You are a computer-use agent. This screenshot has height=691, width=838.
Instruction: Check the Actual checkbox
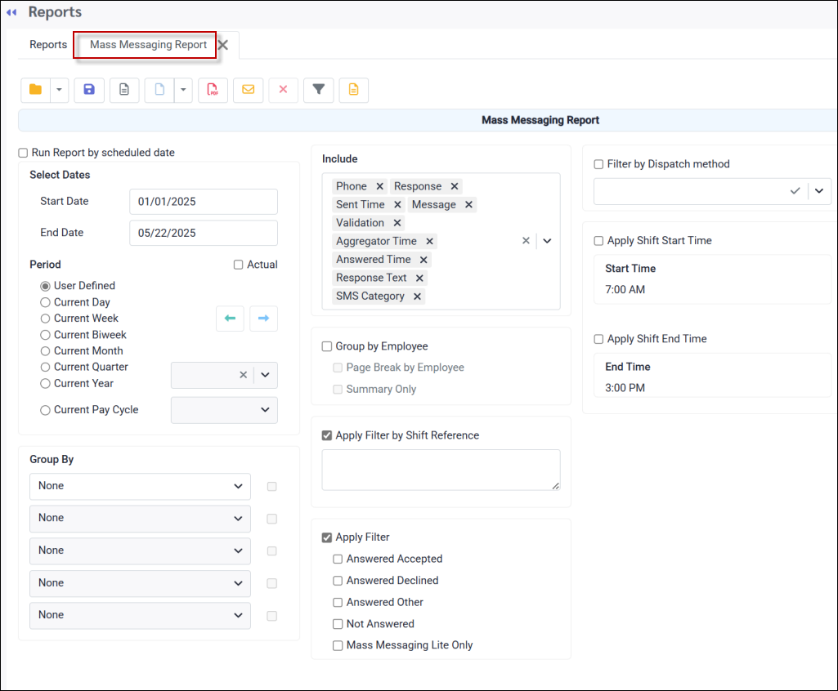point(239,265)
